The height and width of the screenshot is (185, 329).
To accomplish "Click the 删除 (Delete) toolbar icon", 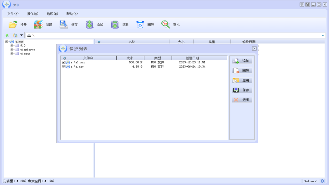I will pos(140,24).
